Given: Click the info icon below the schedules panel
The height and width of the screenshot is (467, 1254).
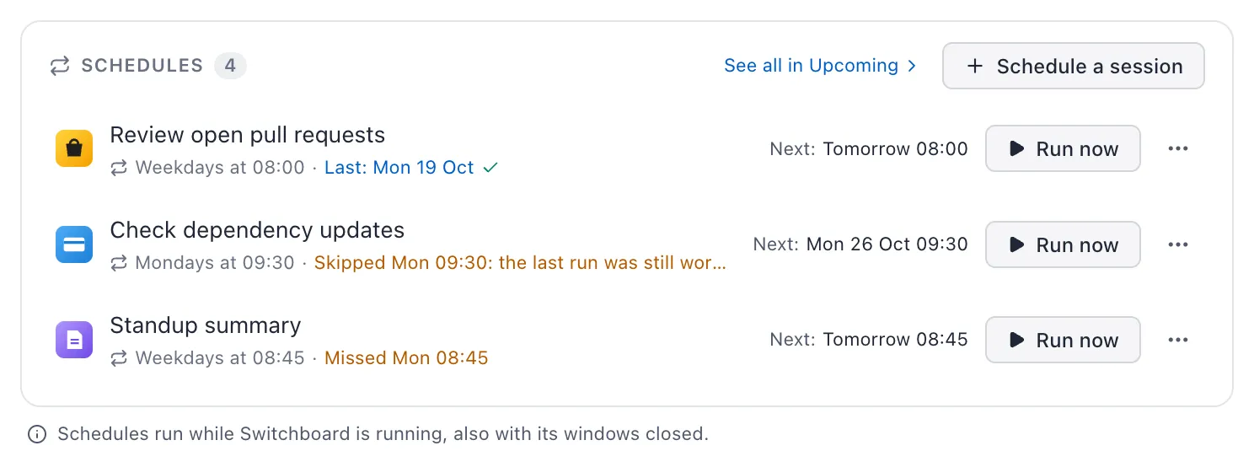Looking at the screenshot, I should [x=37, y=434].
